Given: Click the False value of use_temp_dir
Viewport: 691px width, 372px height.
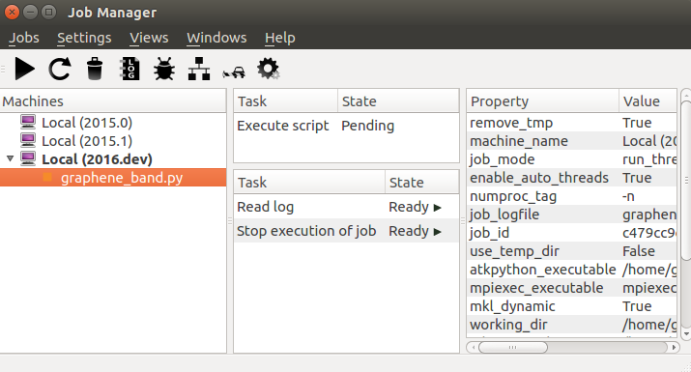Looking at the screenshot, I should [x=639, y=251].
